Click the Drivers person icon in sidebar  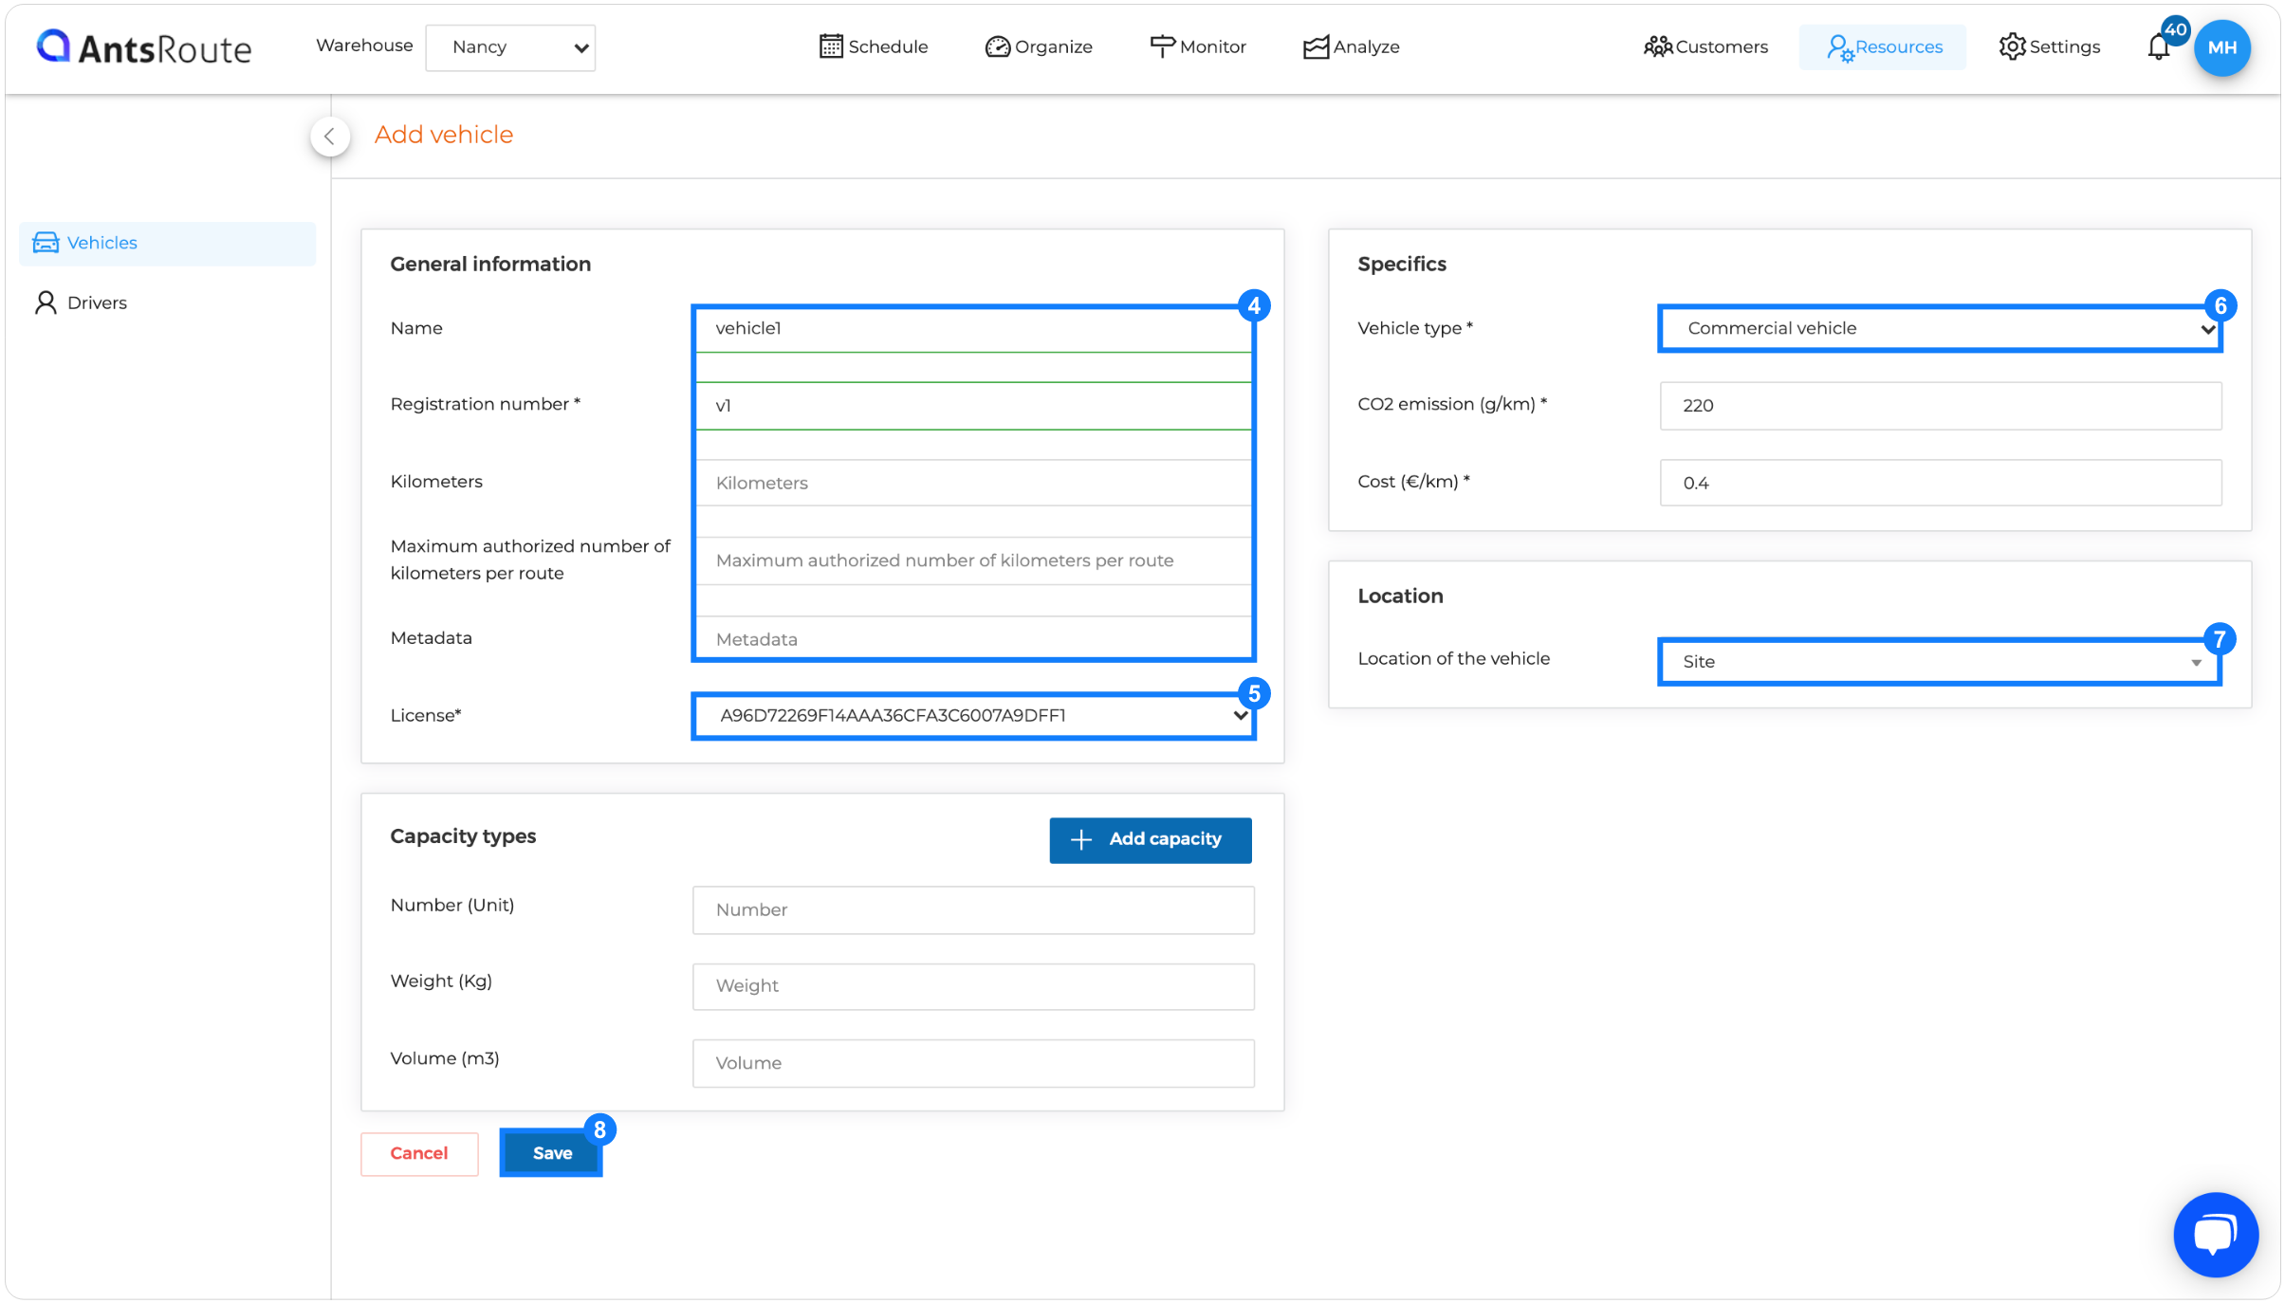tap(46, 303)
